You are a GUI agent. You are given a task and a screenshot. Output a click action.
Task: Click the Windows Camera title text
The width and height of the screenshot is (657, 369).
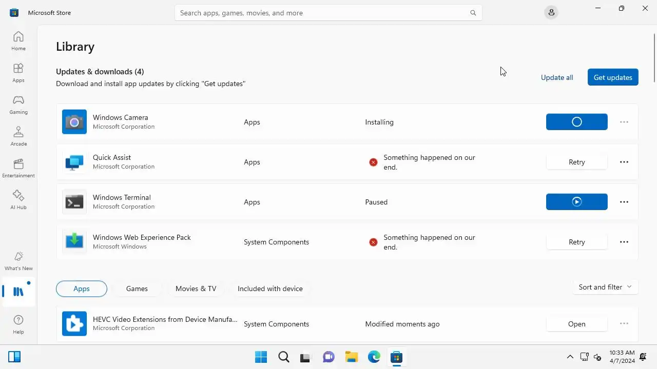pos(121,117)
